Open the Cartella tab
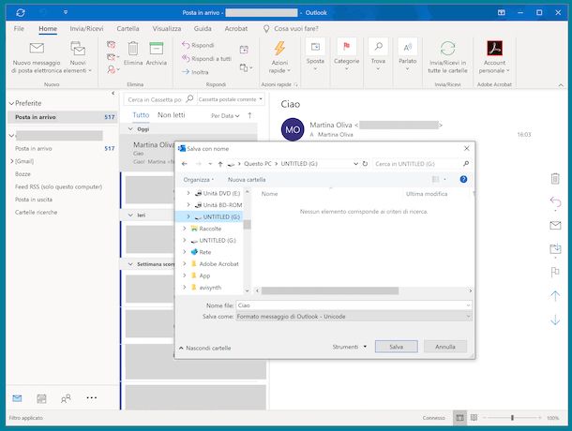The width and height of the screenshot is (572, 431). point(128,28)
